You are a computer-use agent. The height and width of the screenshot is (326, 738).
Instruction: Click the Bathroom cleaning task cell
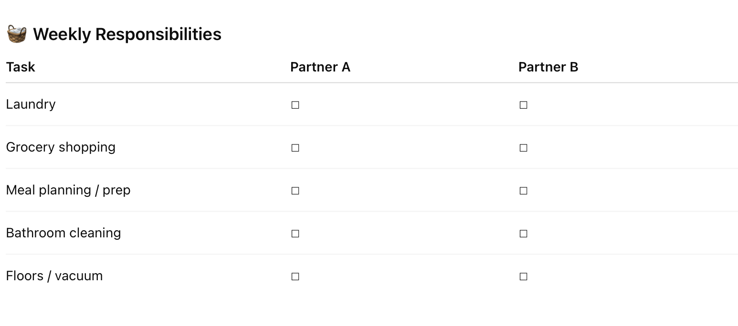63,233
